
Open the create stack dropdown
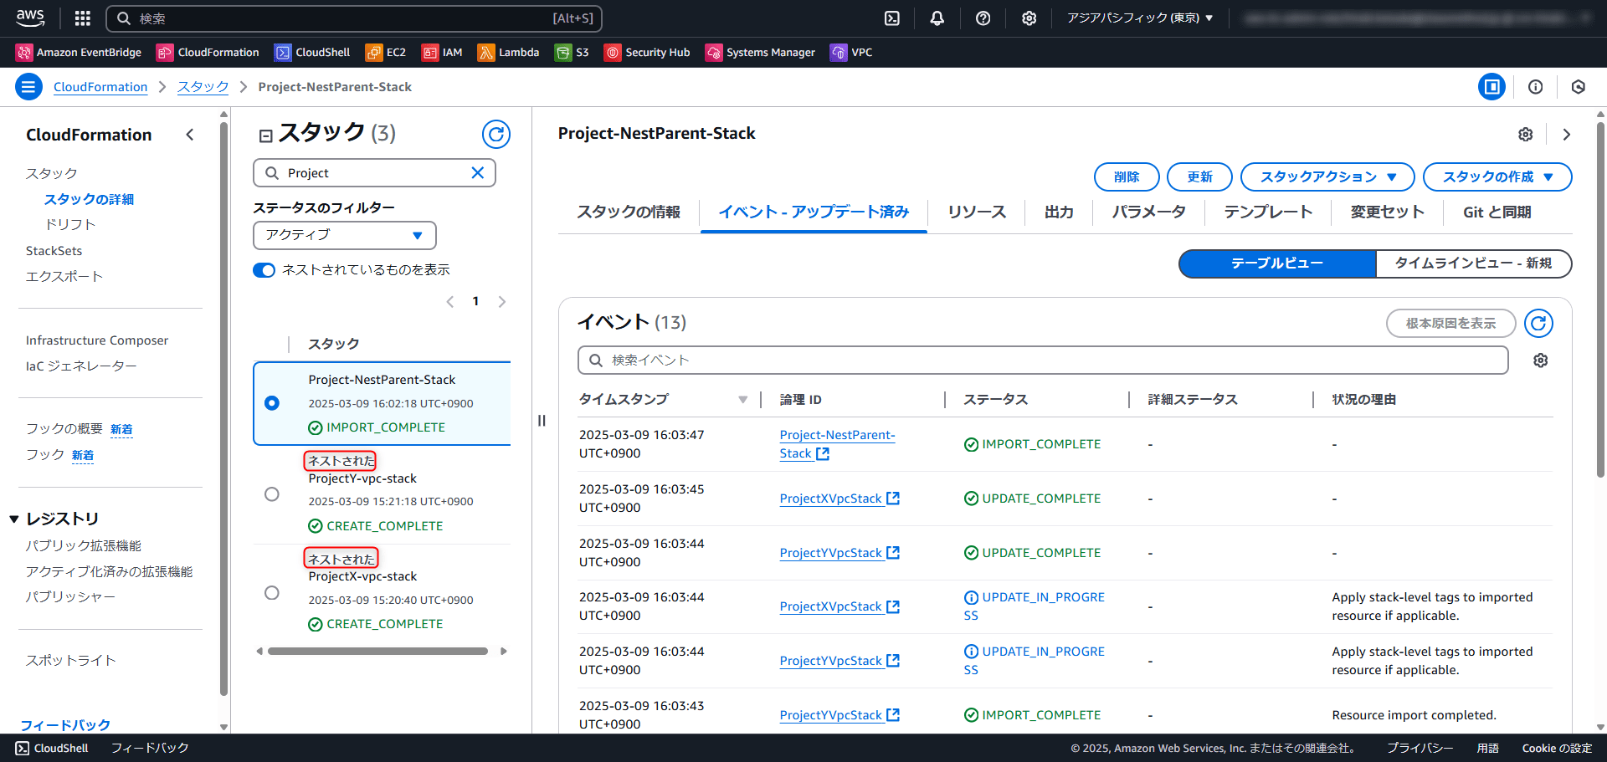click(x=1497, y=176)
